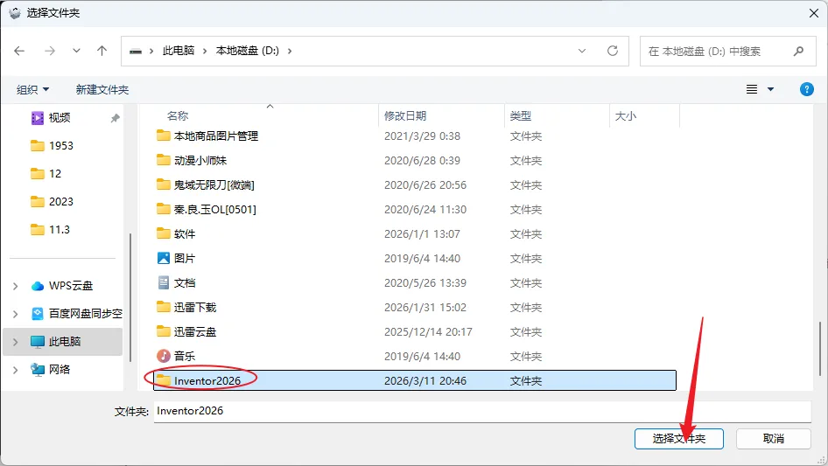Image resolution: width=828 pixels, height=466 pixels.
Task: Click the 文件夹 name input field
Action: pos(482,411)
